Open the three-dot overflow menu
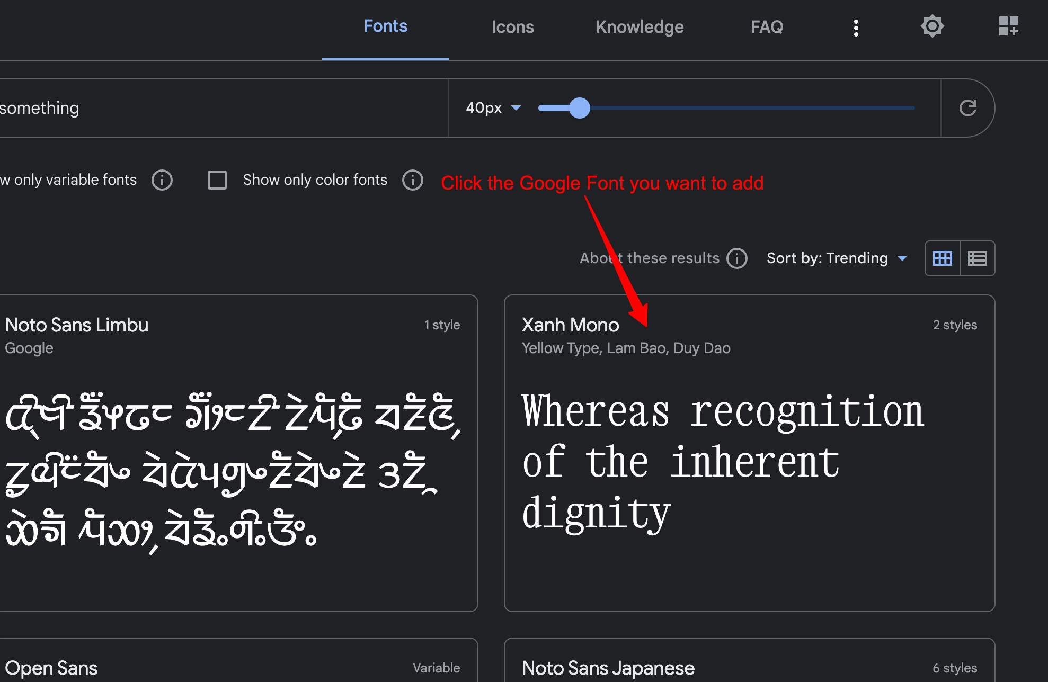1048x682 pixels. point(856,27)
